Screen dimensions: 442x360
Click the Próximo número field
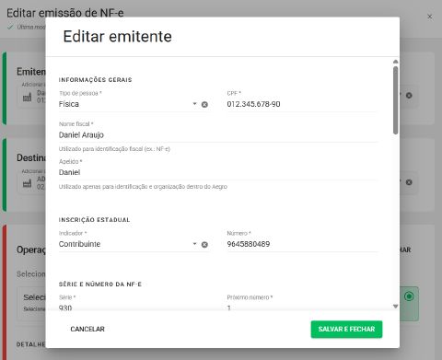[302, 308]
